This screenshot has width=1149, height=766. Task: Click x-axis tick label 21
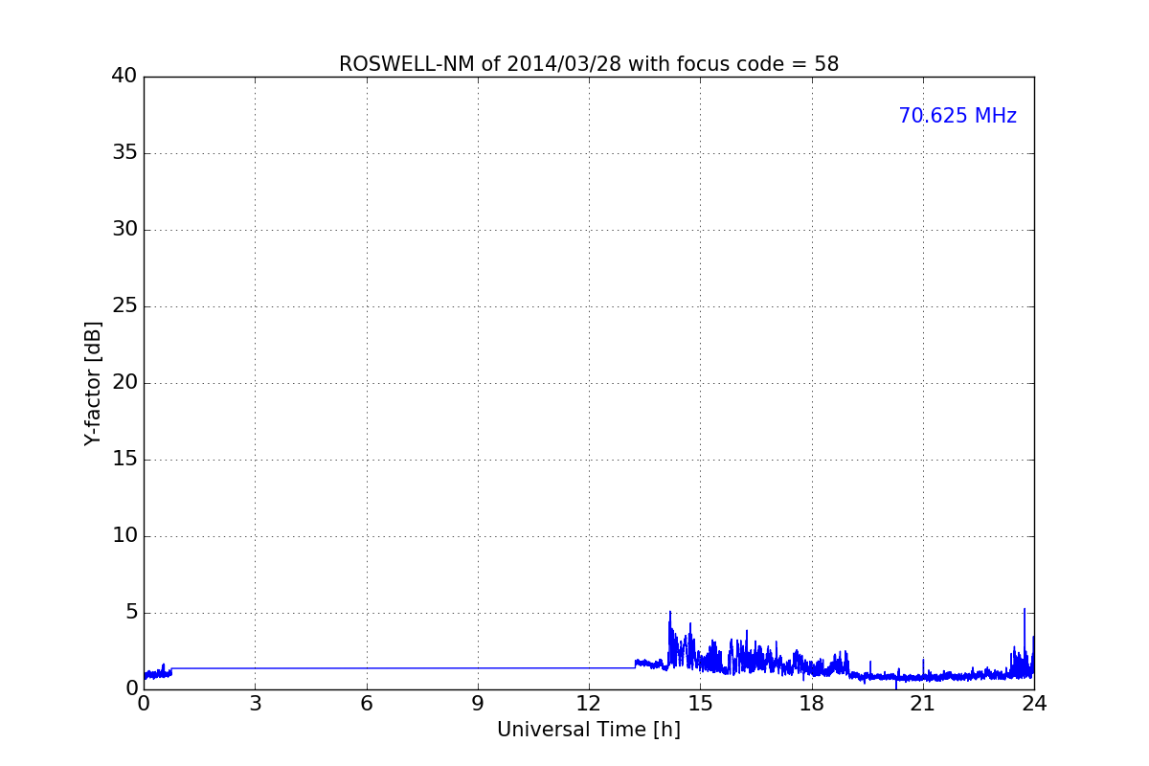pos(923,704)
